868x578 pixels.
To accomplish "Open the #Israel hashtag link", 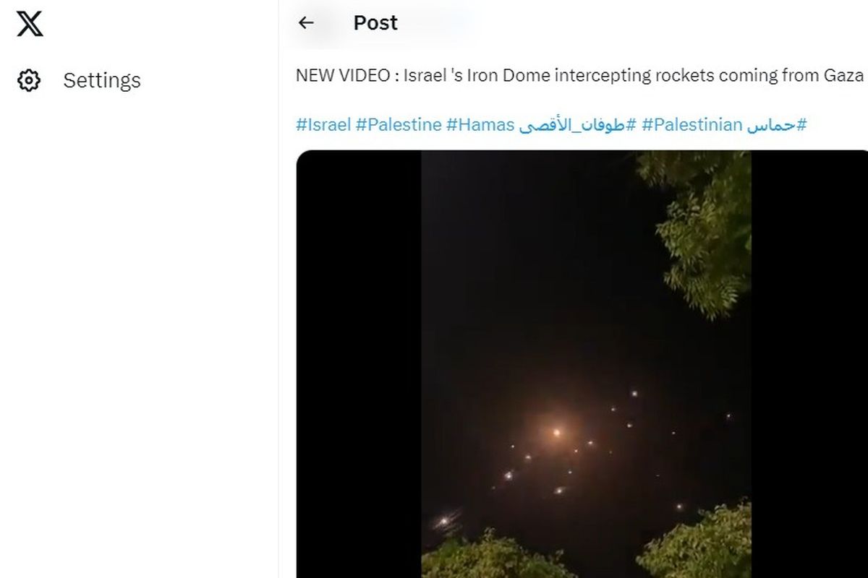I will 323,125.
